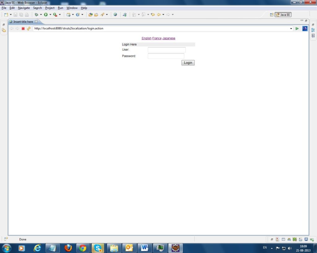317x253 pixels.
Task: Switch language via the Japanese link
Action: pyautogui.click(x=169, y=38)
